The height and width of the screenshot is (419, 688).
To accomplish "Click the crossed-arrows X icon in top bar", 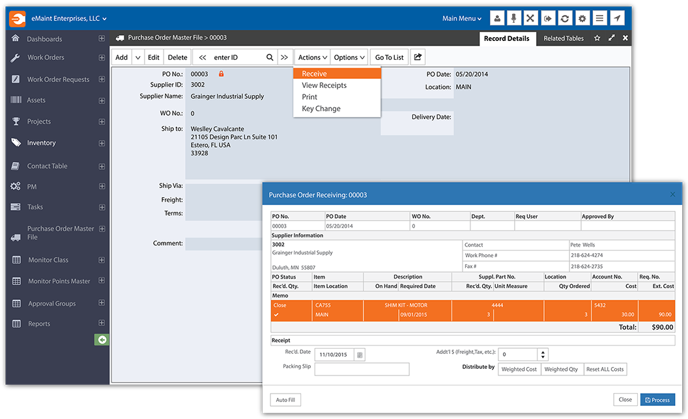I will 530,18.
